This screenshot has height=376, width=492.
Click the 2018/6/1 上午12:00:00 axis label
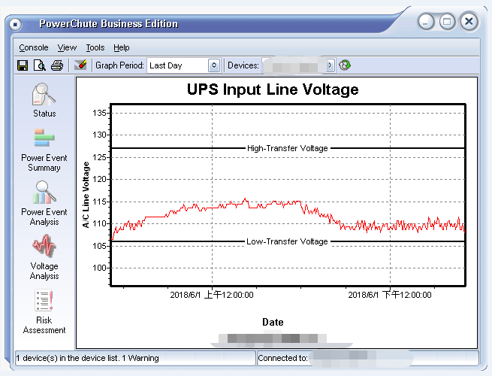tap(212, 295)
